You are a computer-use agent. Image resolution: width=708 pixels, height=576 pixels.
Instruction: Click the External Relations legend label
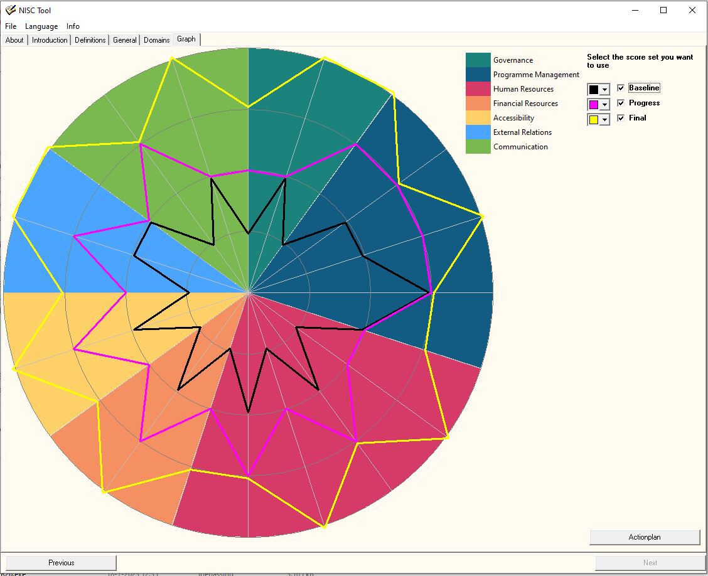pos(522,132)
